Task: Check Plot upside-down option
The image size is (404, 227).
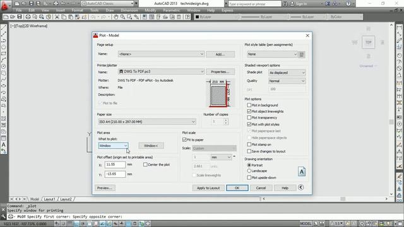Action: [x=249, y=177]
